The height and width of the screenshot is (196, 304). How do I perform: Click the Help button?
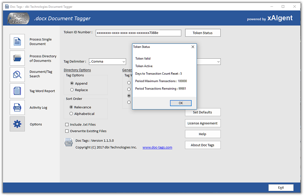(202, 134)
